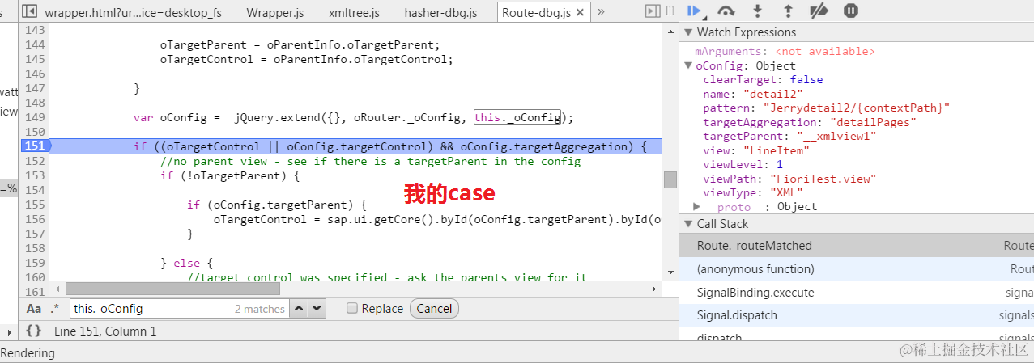Select the (anonymous function) stack frame

click(x=857, y=269)
